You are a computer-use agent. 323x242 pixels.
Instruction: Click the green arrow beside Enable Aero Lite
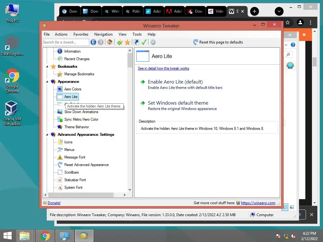(143, 82)
